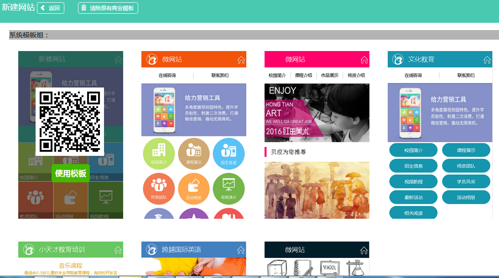Screen dimensions: 499x278
Task: Click the green 使用模板 button
Action: pos(71,173)
